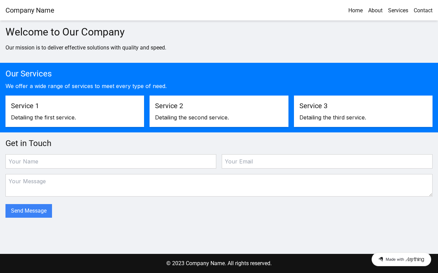The image size is (438, 273).
Task: Click the Company Name brand title
Action: [30, 10]
